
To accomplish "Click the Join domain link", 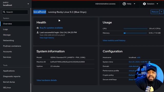I will 134,66.
